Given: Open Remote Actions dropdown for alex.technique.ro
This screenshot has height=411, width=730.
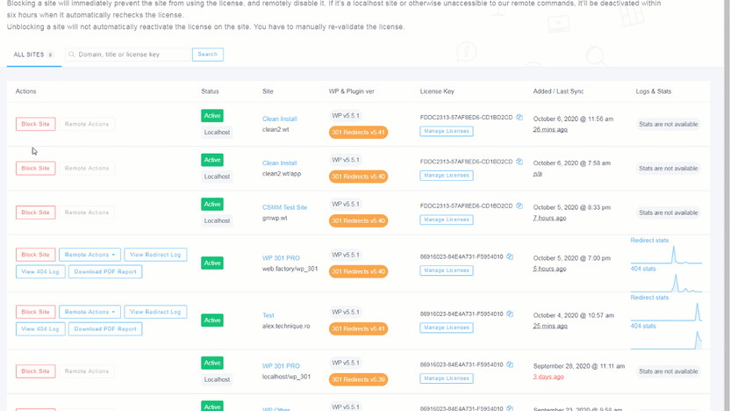Looking at the screenshot, I should click(x=89, y=312).
